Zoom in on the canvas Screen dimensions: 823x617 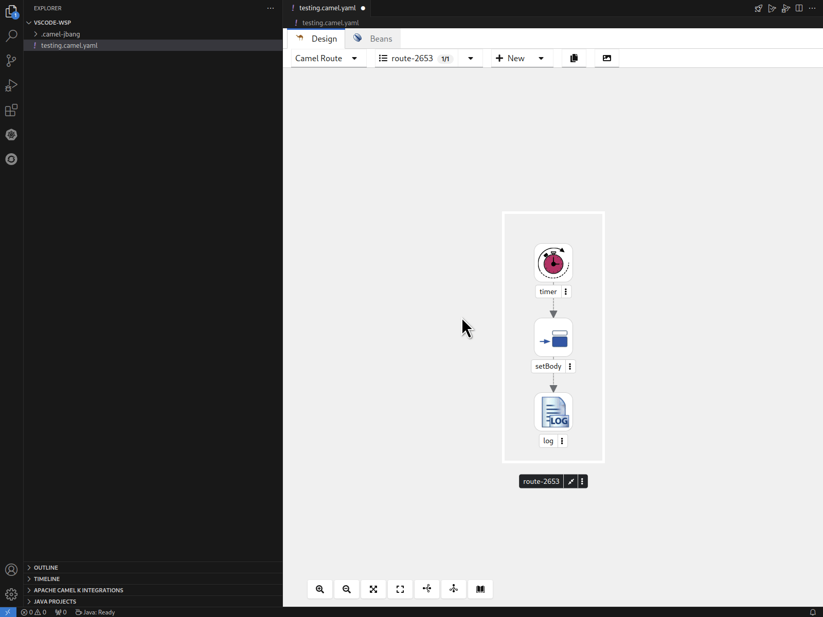320,589
